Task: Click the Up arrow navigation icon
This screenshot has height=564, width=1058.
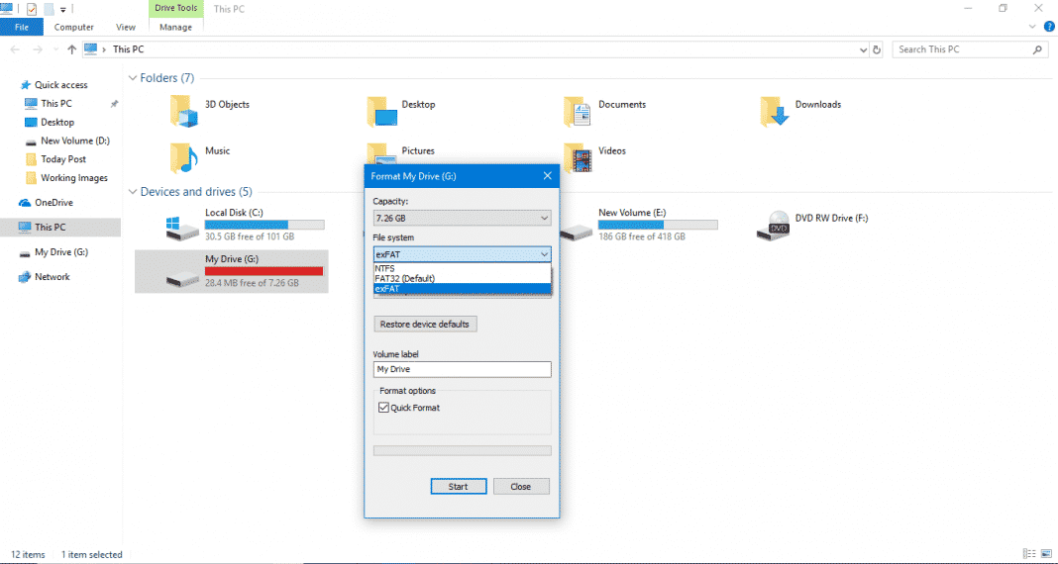Action: pyautogui.click(x=72, y=49)
